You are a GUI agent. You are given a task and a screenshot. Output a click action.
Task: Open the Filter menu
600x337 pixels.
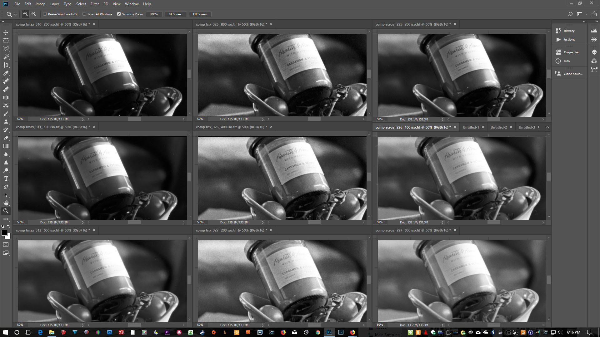click(94, 4)
